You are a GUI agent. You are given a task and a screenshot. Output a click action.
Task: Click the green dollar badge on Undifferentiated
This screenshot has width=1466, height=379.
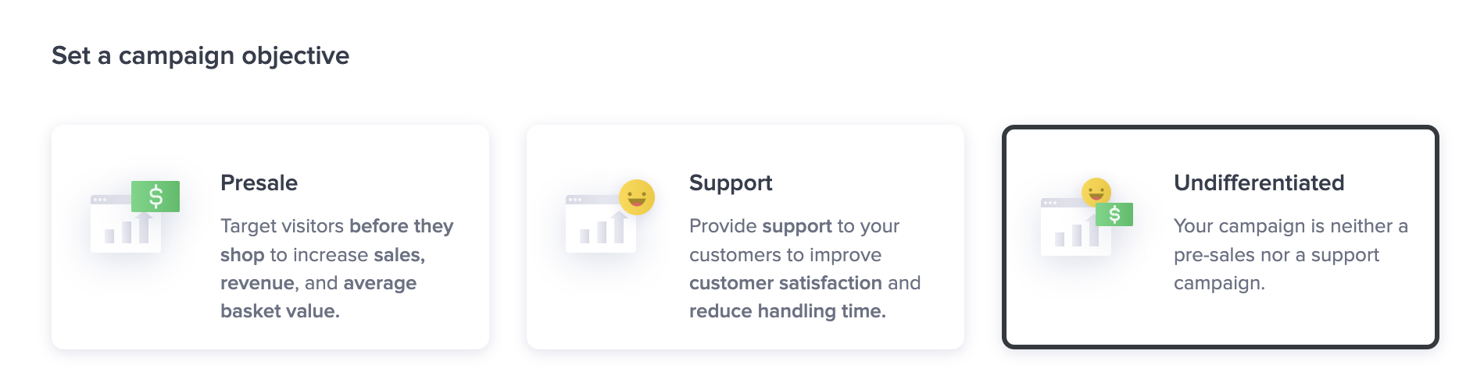click(x=1114, y=214)
